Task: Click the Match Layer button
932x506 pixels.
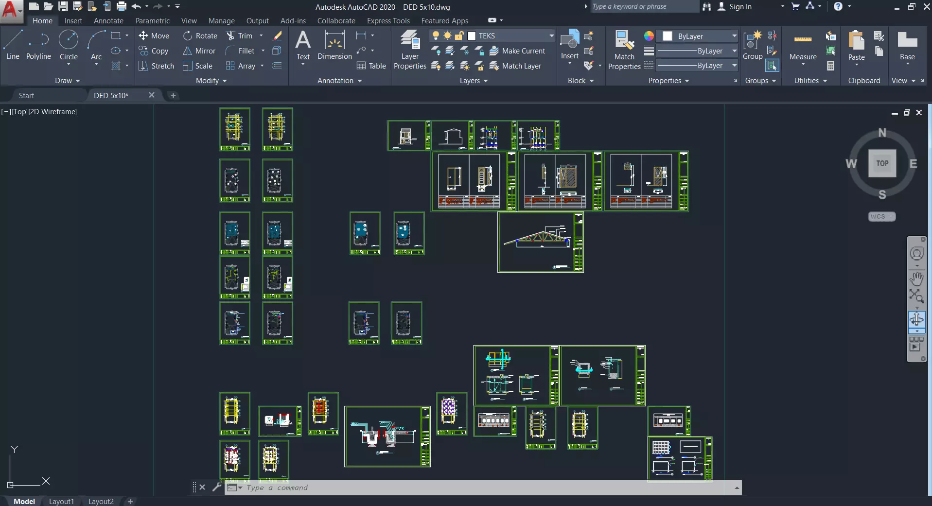Action: (515, 66)
